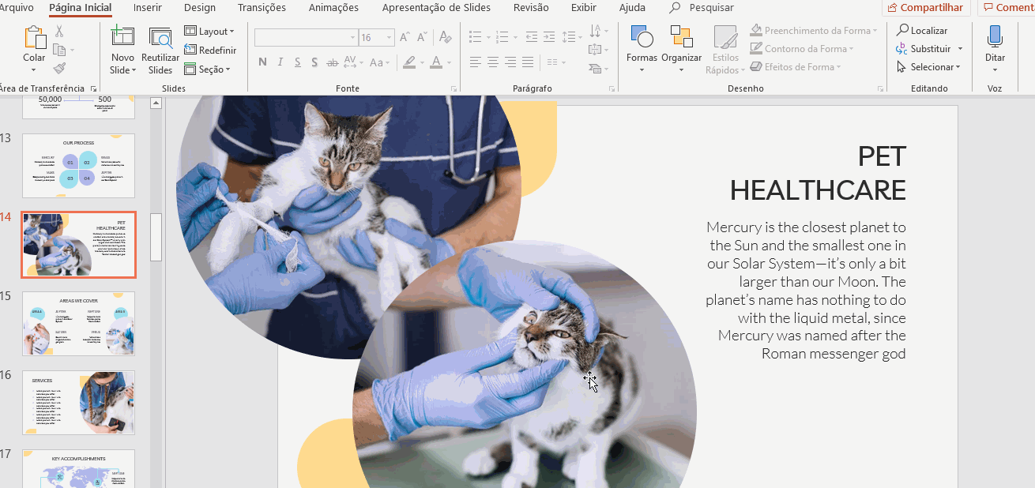The height and width of the screenshot is (488, 1035).
Task: Expand the Colar paste options arrow
Action: tap(34, 69)
